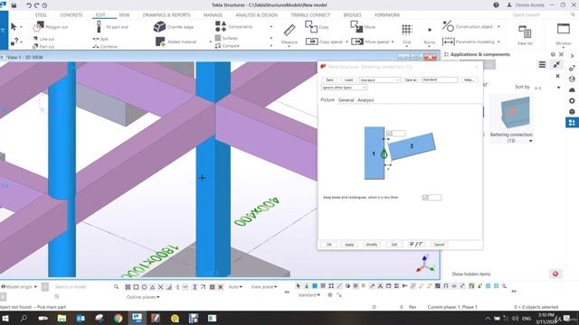
Task: Select the Split command
Action: click(100, 39)
